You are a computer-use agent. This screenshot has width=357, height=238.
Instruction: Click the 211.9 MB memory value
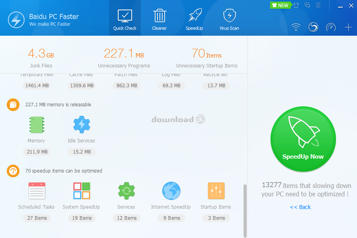click(37, 152)
